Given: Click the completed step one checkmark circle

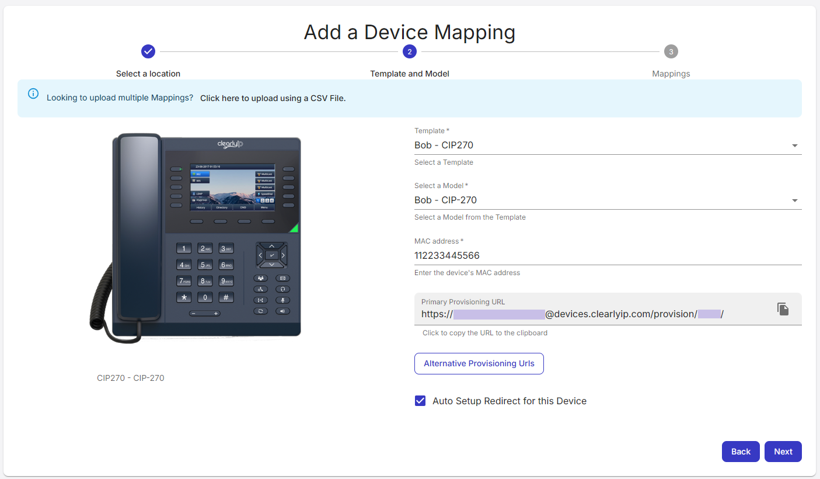Looking at the screenshot, I should 148,51.
